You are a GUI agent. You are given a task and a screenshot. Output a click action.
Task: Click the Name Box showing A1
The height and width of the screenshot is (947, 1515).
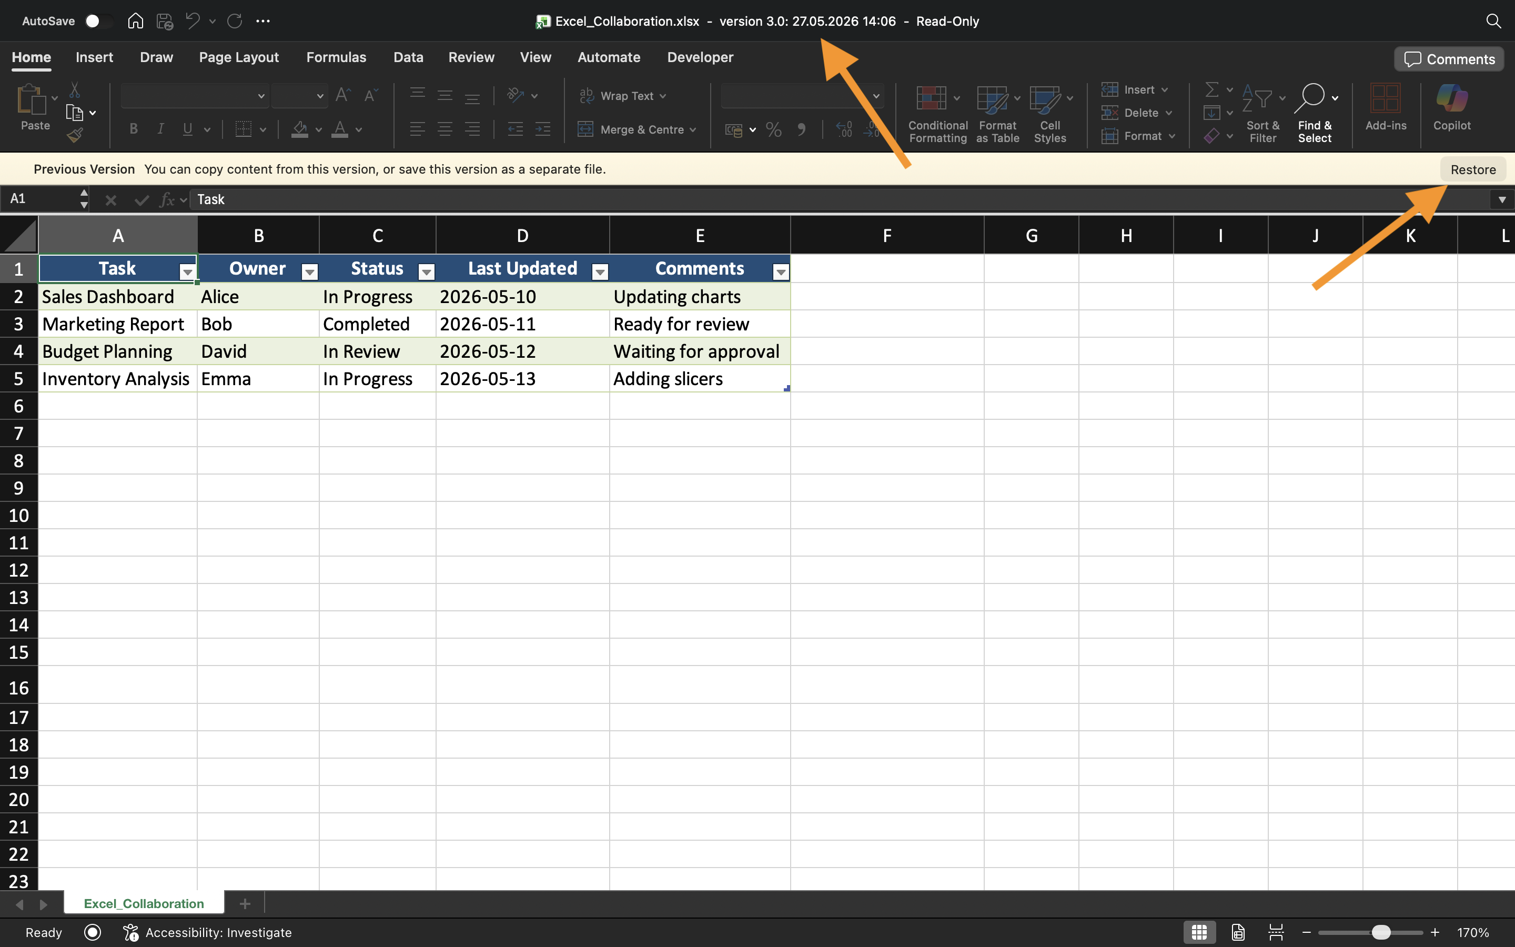point(41,198)
